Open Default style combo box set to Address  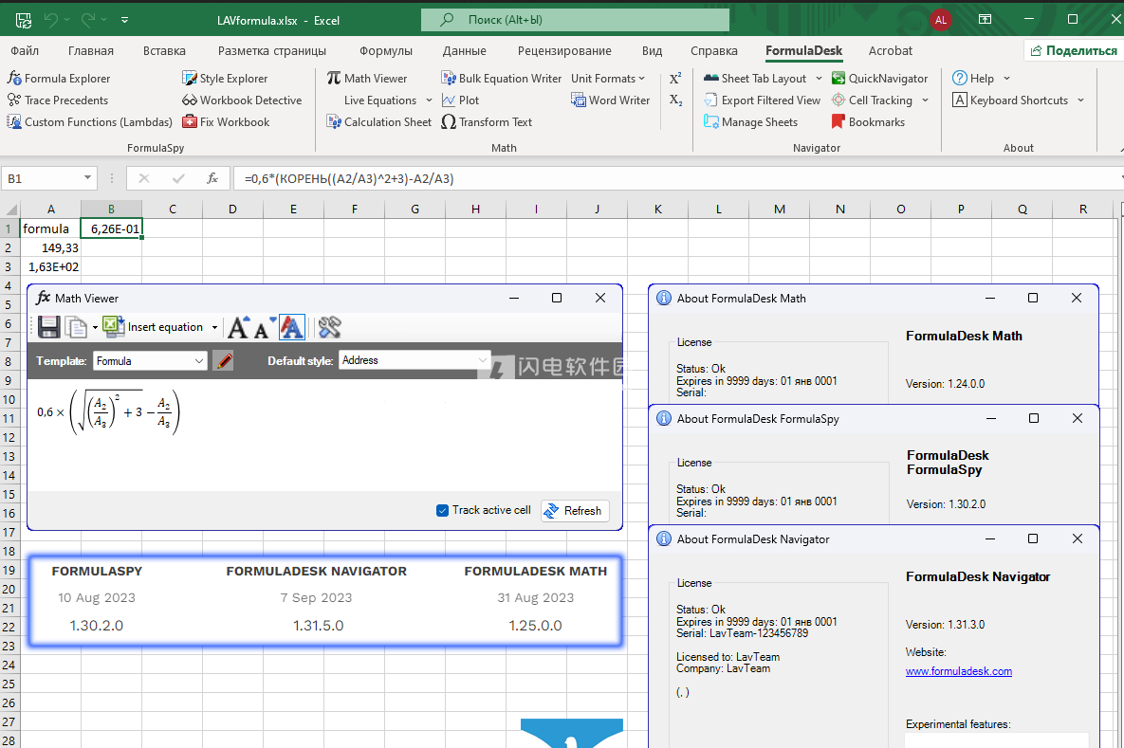click(415, 360)
